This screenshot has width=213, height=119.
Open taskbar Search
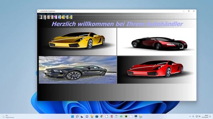pyautogui.click(x=77, y=116)
